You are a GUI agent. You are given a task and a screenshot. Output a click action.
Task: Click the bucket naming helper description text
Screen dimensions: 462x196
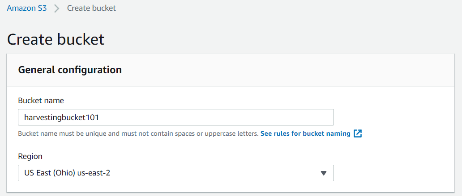(138, 133)
